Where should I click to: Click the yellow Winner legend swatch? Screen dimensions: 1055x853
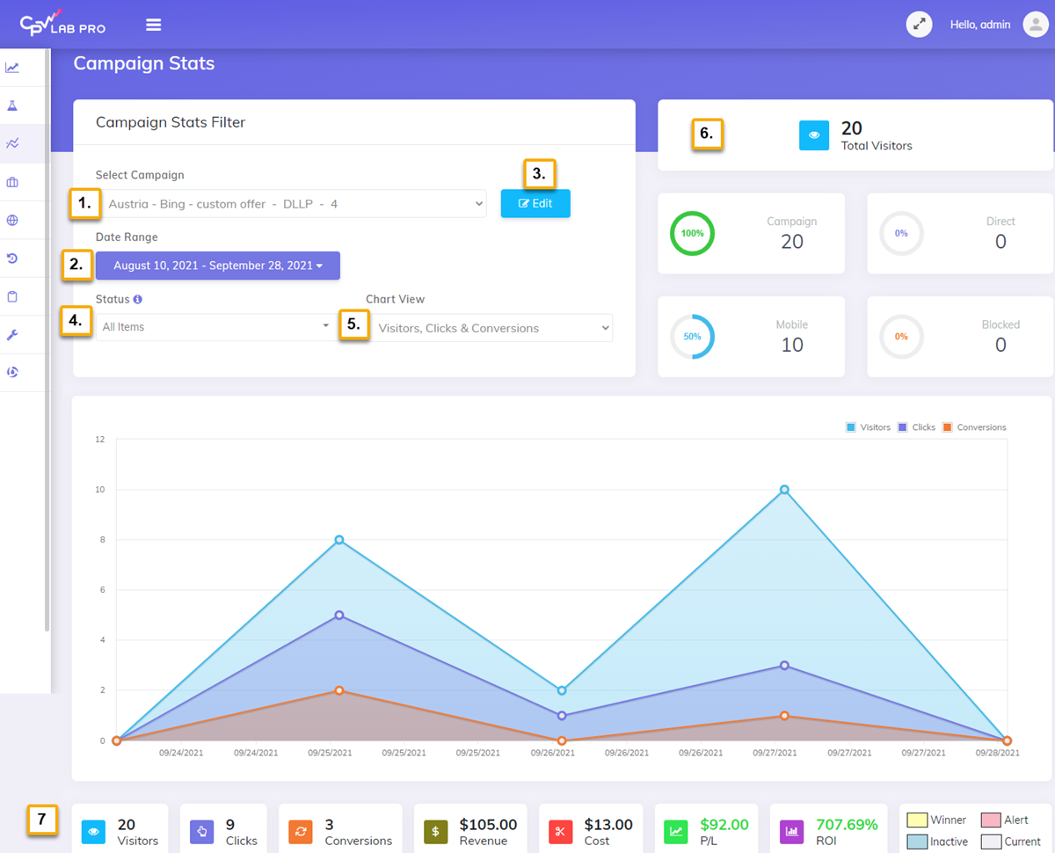coord(917,820)
